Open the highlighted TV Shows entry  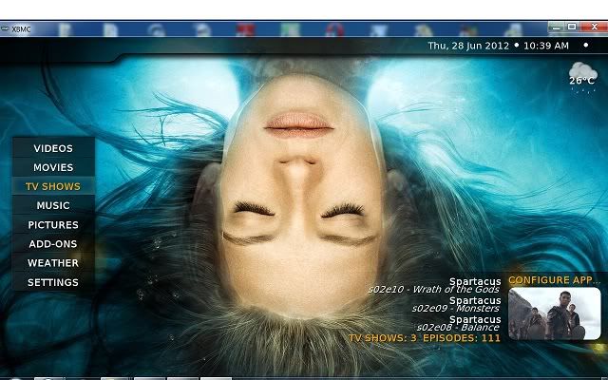click(x=53, y=186)
